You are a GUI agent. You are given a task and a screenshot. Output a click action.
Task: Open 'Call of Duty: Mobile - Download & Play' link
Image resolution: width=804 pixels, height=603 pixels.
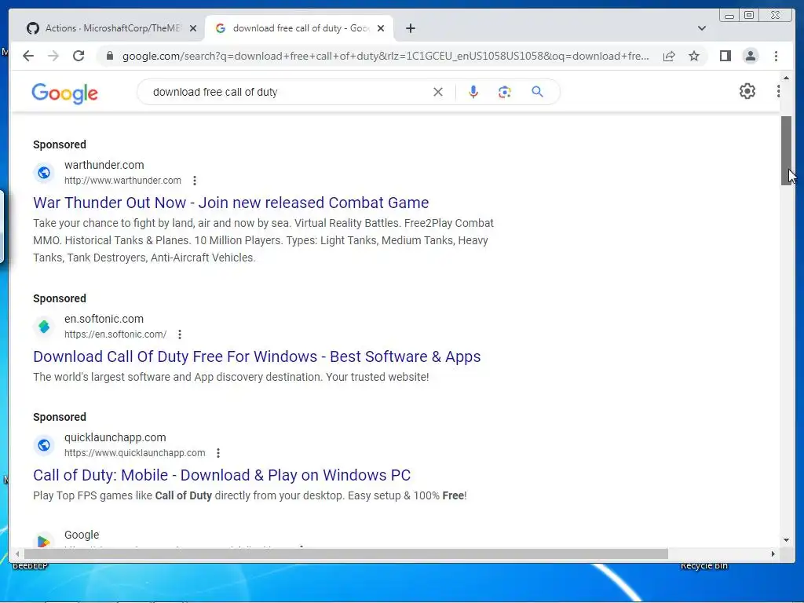click(222, 475)
